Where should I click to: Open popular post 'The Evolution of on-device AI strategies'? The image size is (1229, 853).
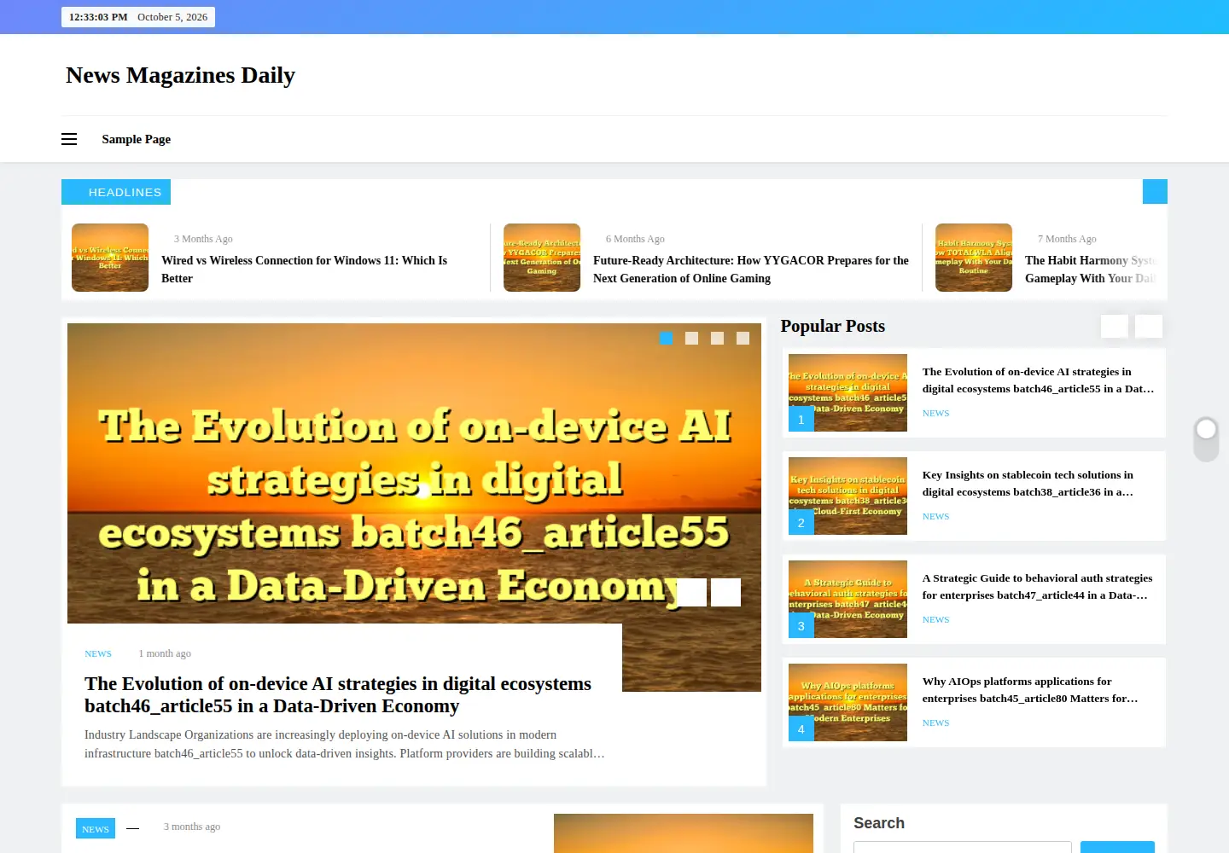click(x=1038, y=380)
